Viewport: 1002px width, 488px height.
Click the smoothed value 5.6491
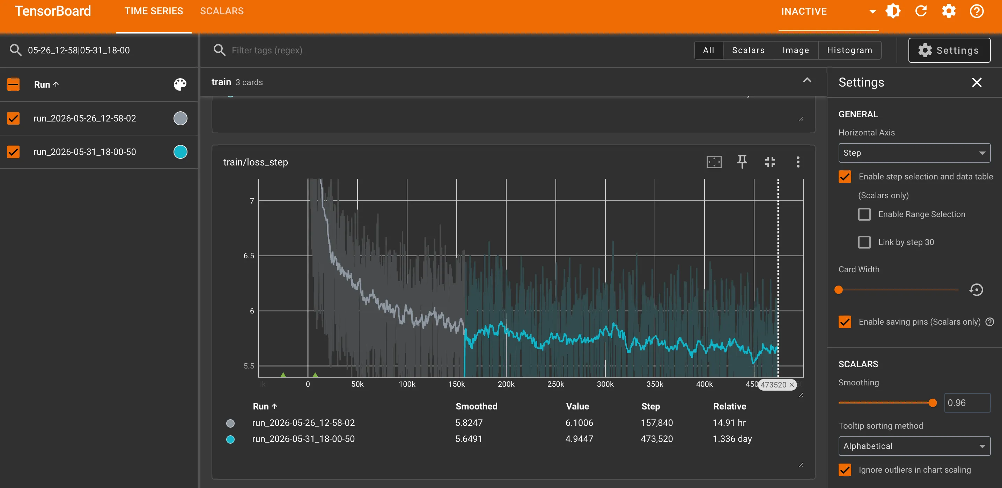(469, 439)
